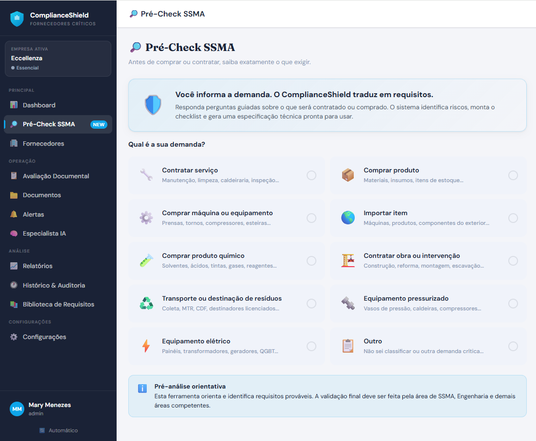Click the recycling icon for resíduos
Image resolution: width=536 pixels, height=441 pixels.
(x=146, y=303)
